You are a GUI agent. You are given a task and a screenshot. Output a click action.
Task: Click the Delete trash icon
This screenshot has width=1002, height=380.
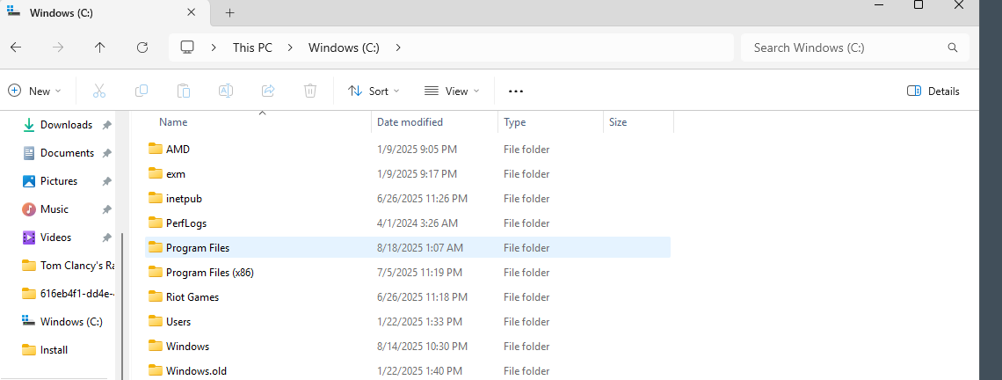click(310, 91)
